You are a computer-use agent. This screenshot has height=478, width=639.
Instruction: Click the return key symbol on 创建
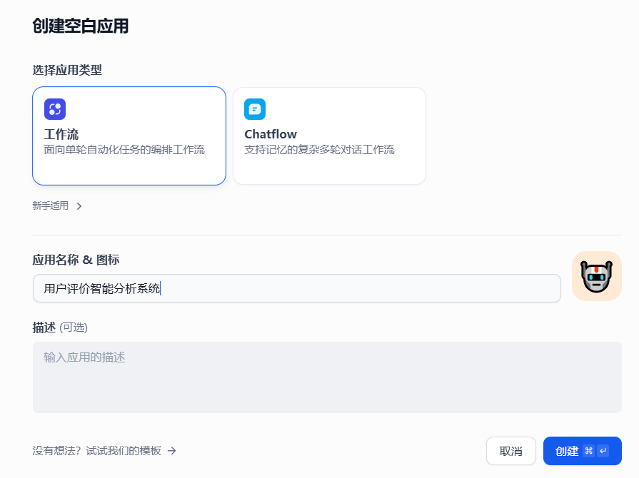[x=603, y=451]
